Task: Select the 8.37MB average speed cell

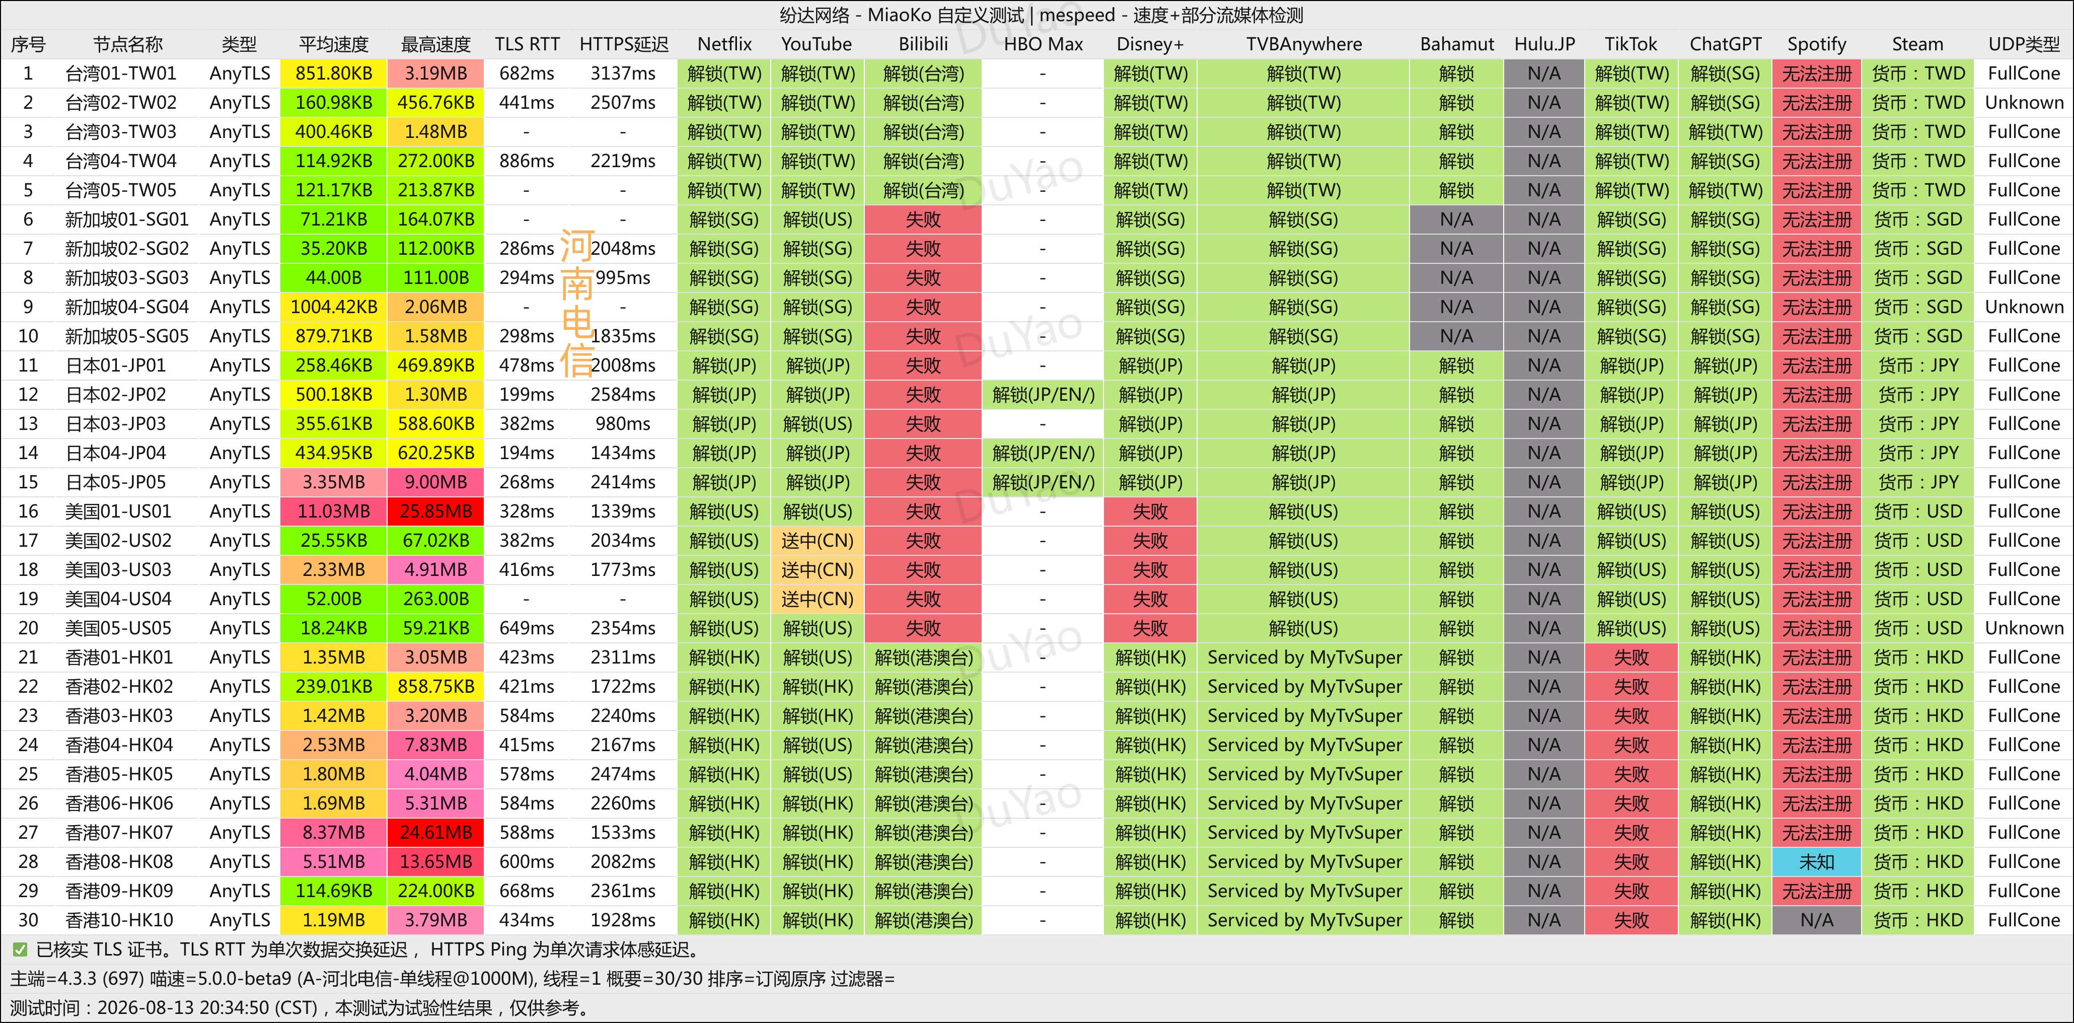Action: tap(333, 833)
